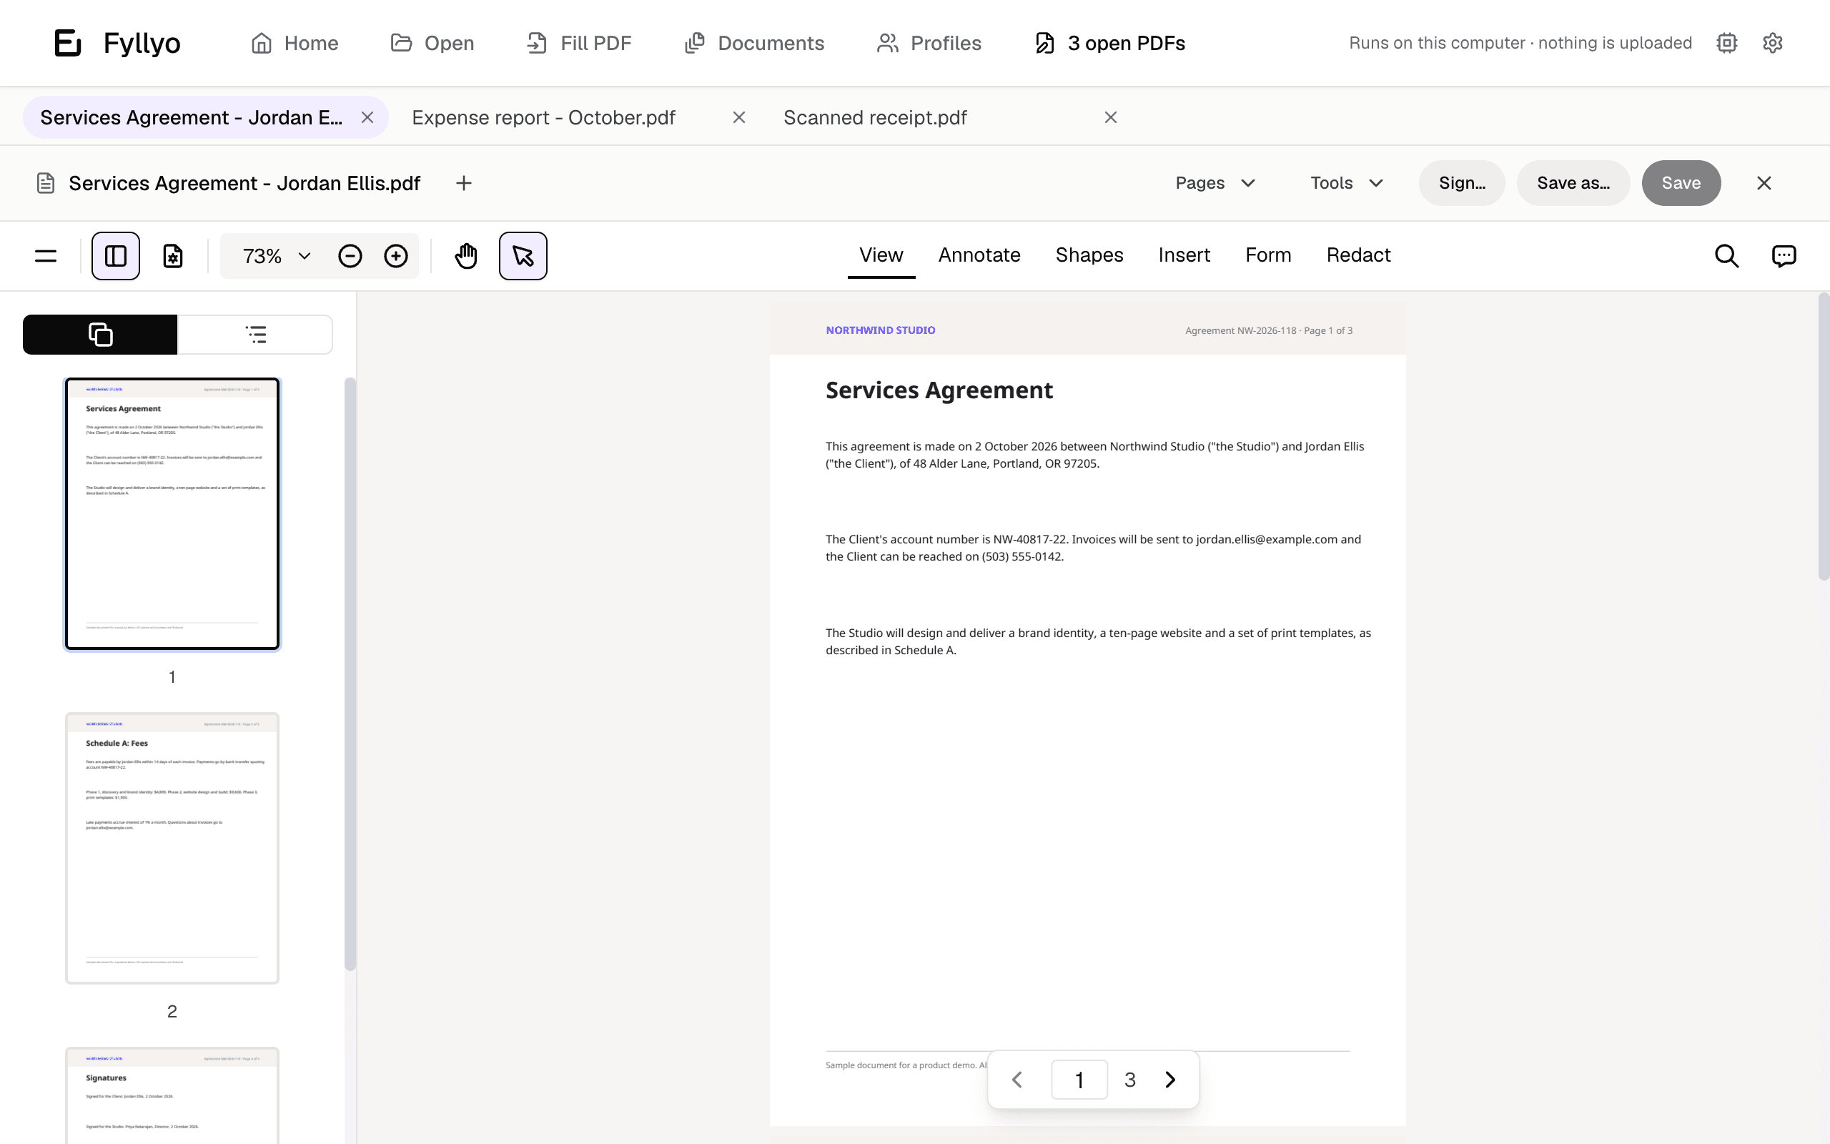This screenshot has width=1830, height=1144.
Task: Click the chip-shaped icon beside settings gear
Action: [x=1726, y=43]
